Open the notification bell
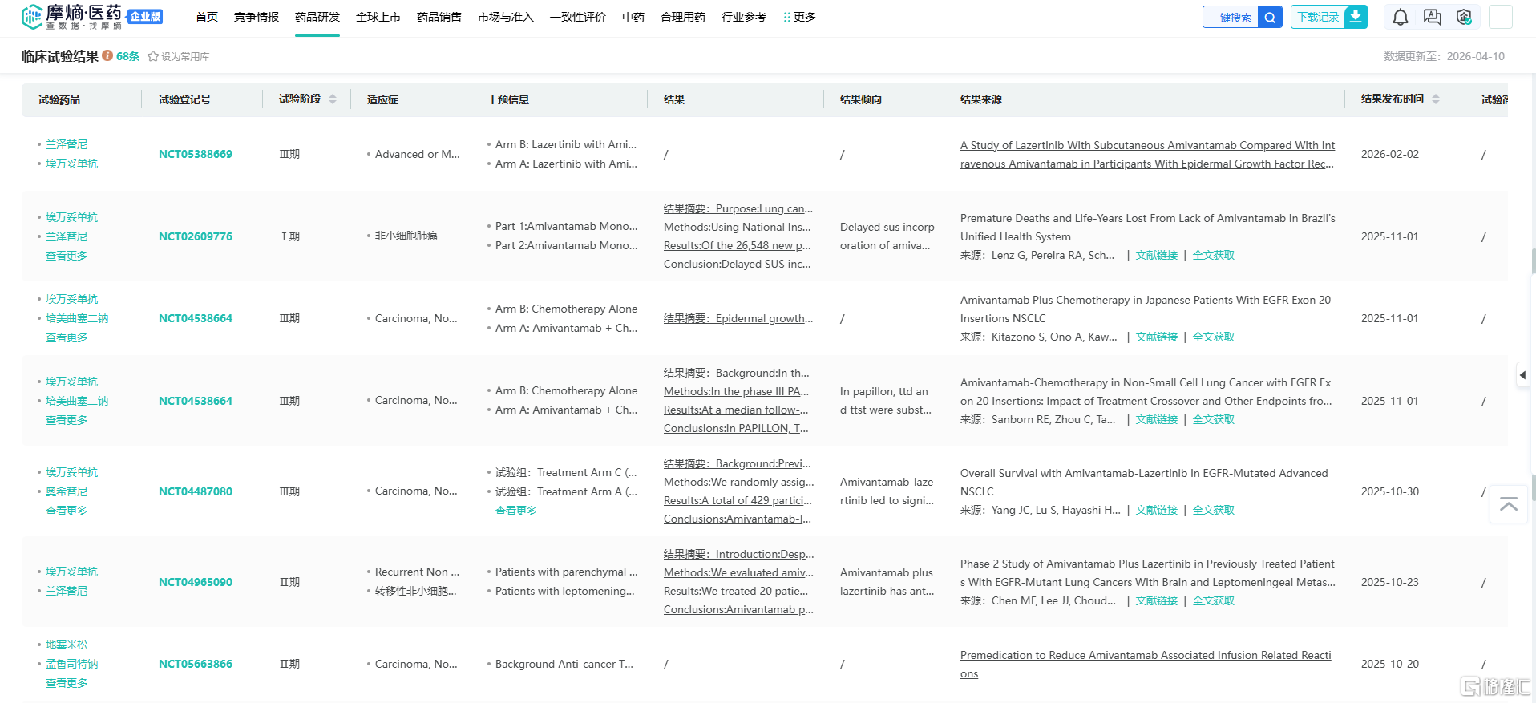This screenshot has width=1536, height=703. [1401, 17]
